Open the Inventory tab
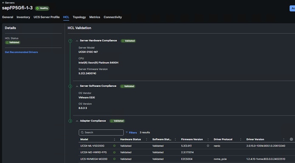 (x=23, y=17)
